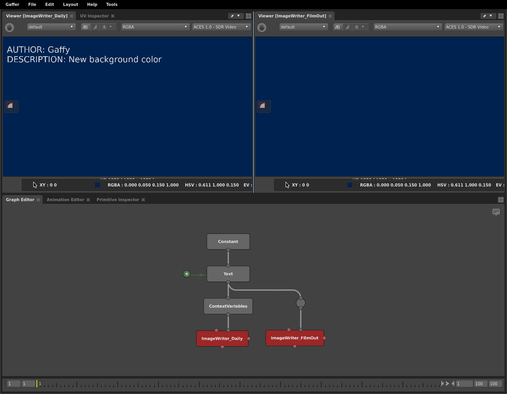Toggle A/B comparison in the left viewer
The width and height of the screenshot is (507, 394).
[x=85, y=27]
